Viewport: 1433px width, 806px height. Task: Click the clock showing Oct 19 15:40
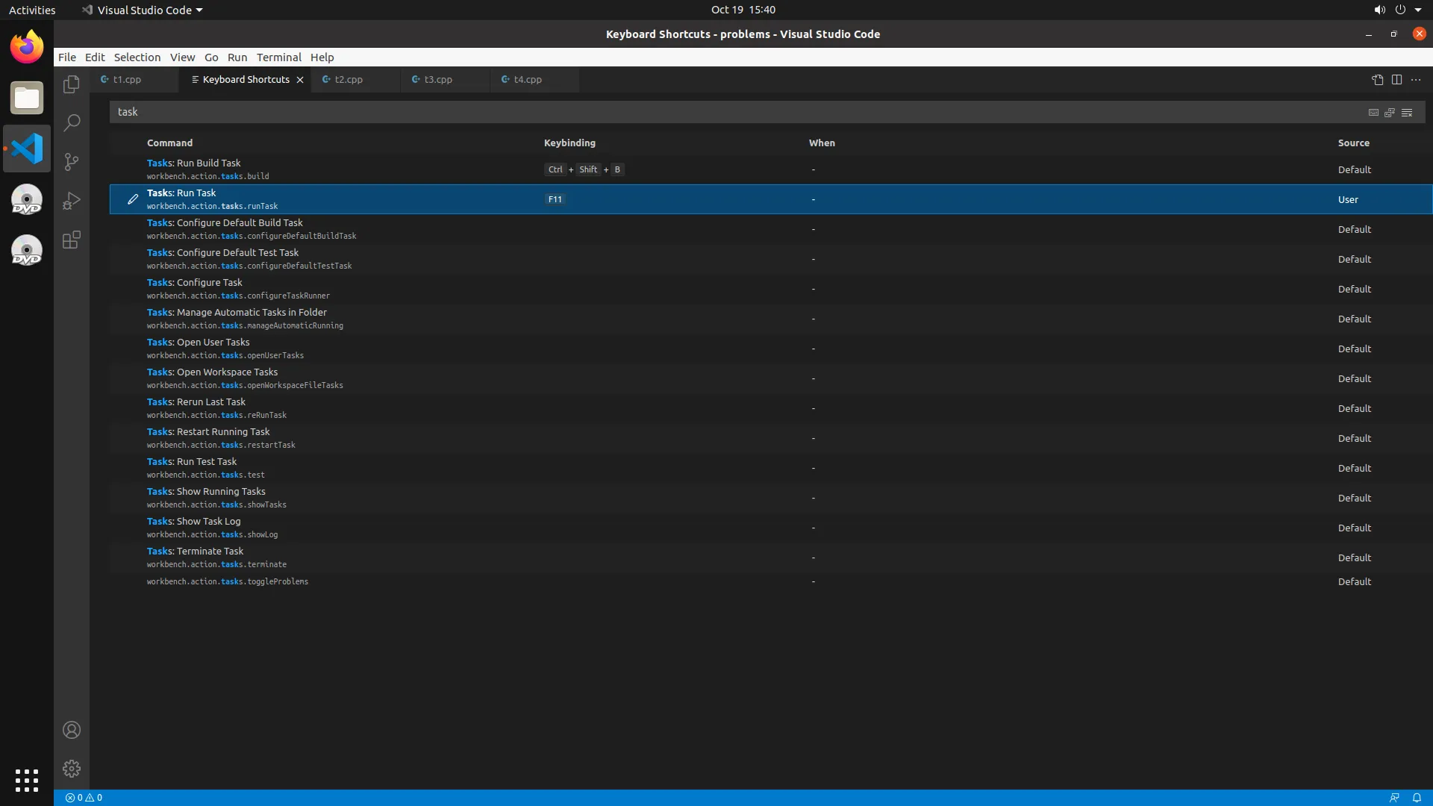[x=743, y=10]
